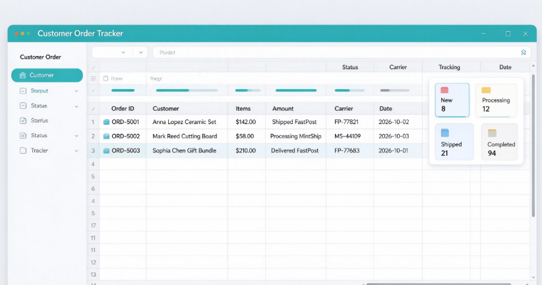Click the vertical scrollbar thumb
Screen dimensions: 542x285
[x=533, y=145]
